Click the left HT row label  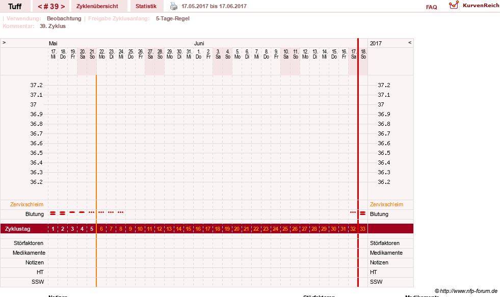[x=40, y=272]
